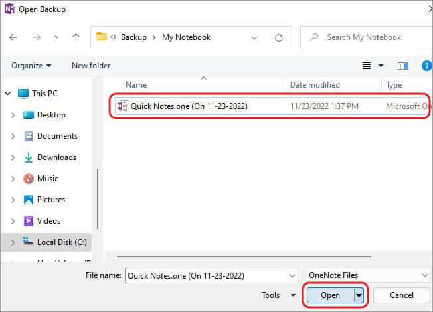Sort by the Type column
Viewport: 433px width, 312px height.
point(394,85)
